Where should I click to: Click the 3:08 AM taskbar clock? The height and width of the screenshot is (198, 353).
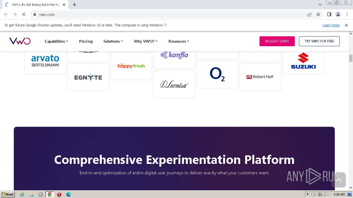click(x=339, y=194)
